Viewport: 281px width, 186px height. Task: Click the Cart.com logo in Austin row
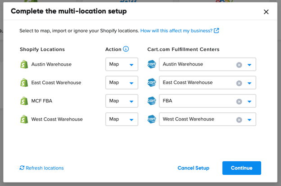pyautogui.click(x=152, y=64)
